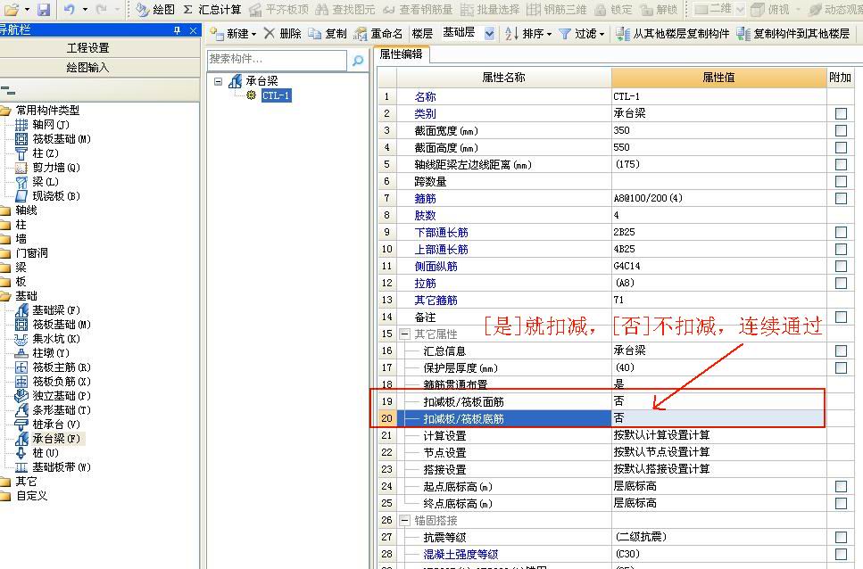
Task: Select 筏板主筋(R) item
Action: tap(53, 367)
